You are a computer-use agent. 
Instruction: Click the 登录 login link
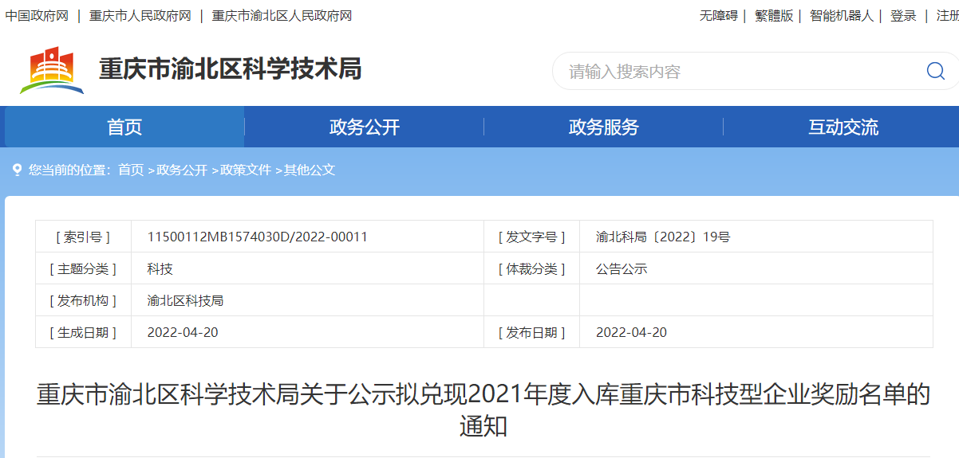point(903,16)
